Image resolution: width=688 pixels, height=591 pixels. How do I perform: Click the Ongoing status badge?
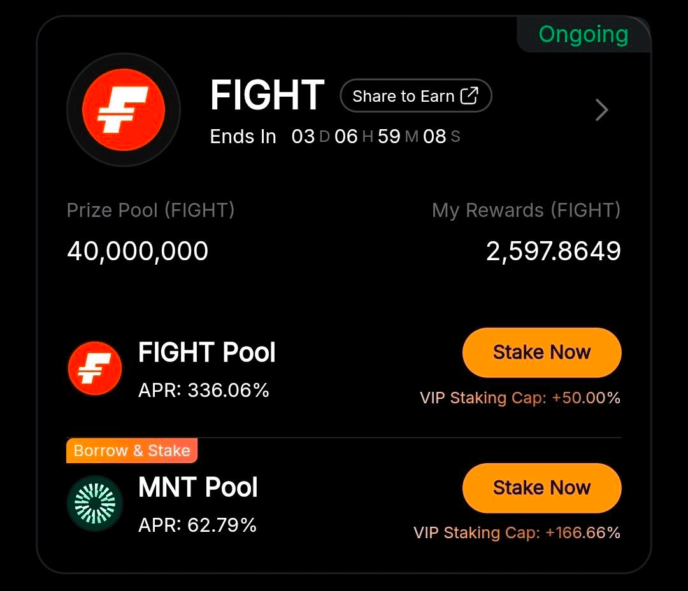point(584,34)
